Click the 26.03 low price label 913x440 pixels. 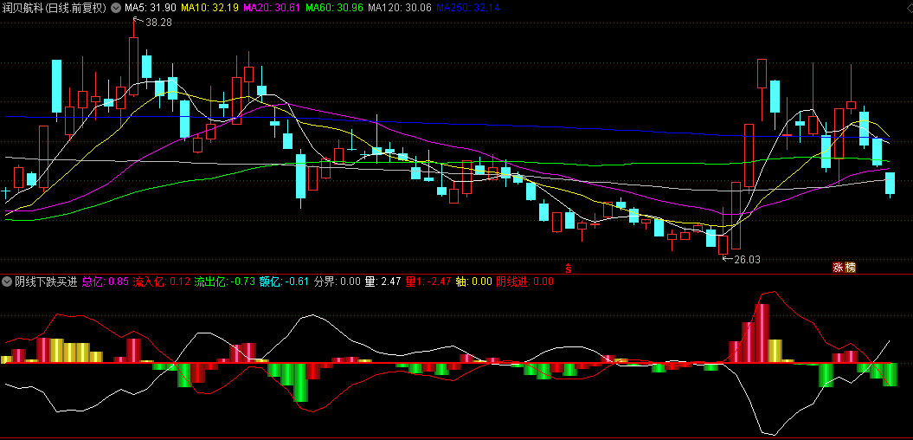747,259
